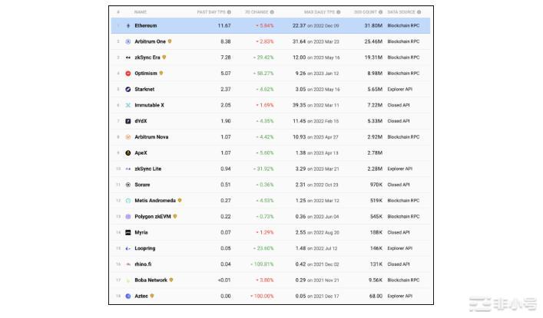Viewport: 543px width, 318px height.
Task: Click info icon beside Past Day TPS header
Action: tap(230, 12)
